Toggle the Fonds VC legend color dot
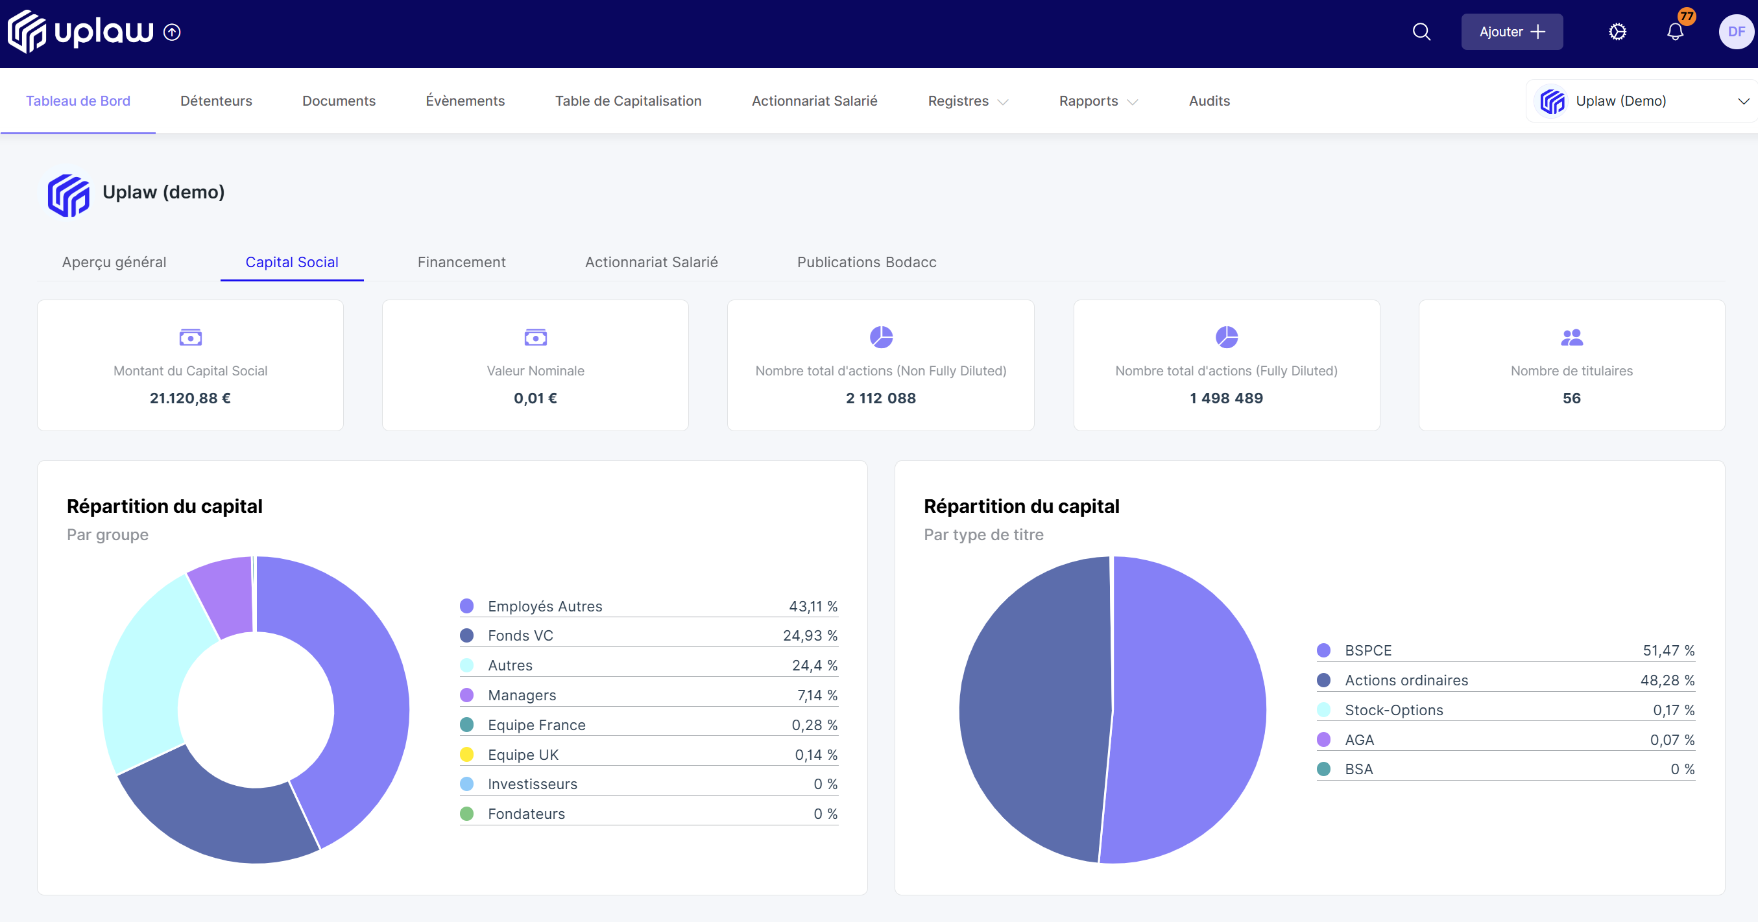The height and width of the screenshot is (922, 1758). [467, 635]
